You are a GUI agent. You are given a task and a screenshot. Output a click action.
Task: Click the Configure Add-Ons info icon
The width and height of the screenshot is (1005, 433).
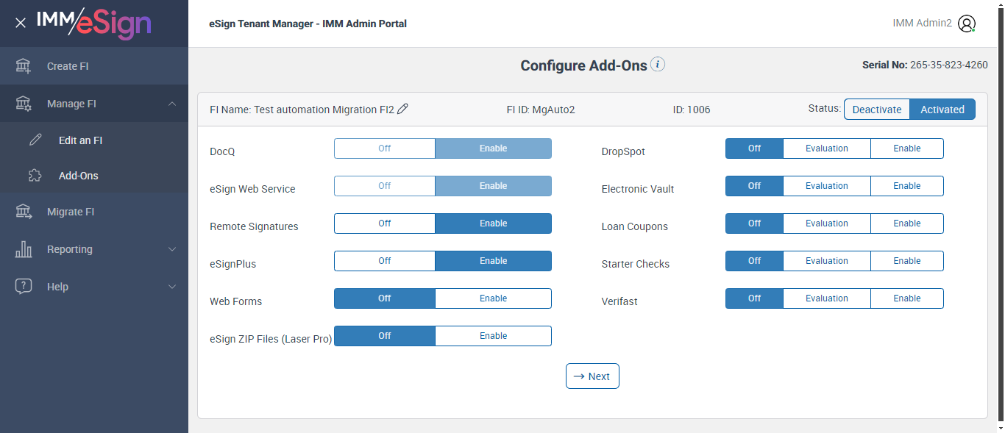click(x=658, y=65)
